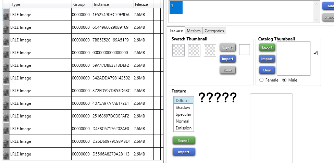Select thumbnail icon of row D5566A8270A28113
This screenshot has width=334, height=163.
7,154
